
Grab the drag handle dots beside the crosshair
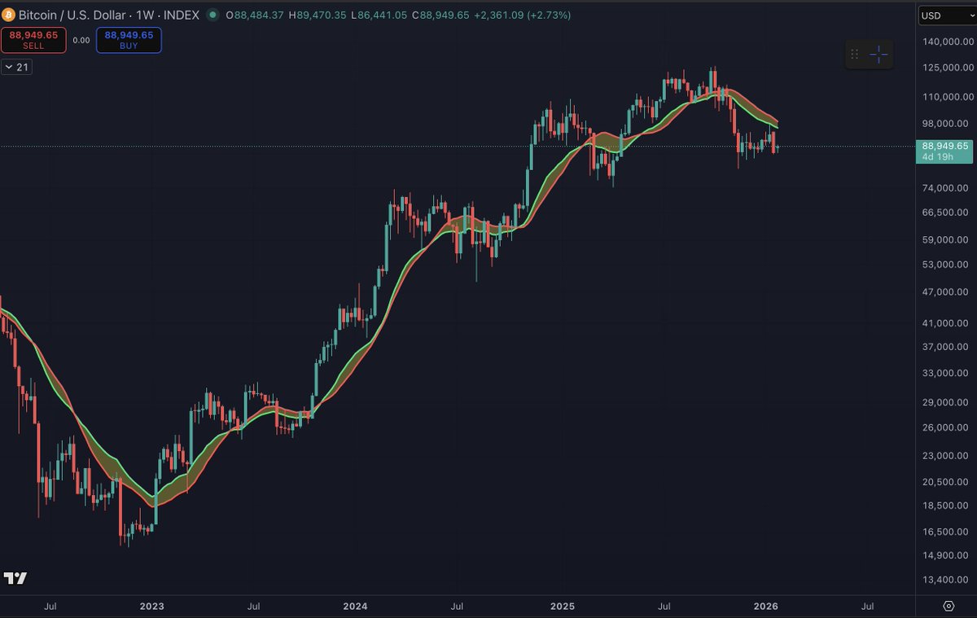(854, 54)
